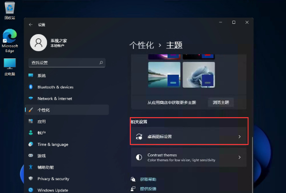The width and height of the screenshot is (286, 193).
Task: Click the Network wifi icon in sidebar
Action: coord(31,99)
